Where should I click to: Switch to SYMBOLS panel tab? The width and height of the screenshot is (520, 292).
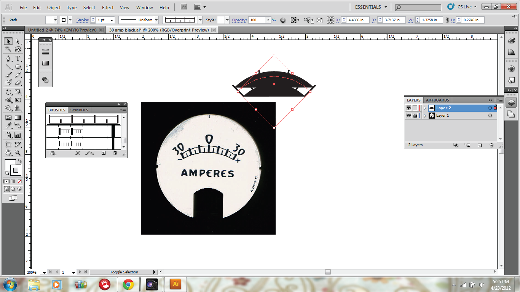pyautogui.click(x=79, y=110)
